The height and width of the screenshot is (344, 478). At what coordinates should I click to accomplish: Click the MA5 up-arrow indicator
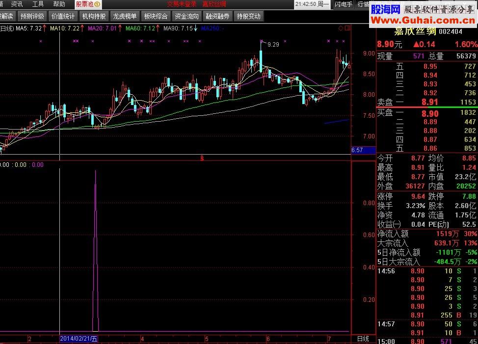[x=45, y=28]
